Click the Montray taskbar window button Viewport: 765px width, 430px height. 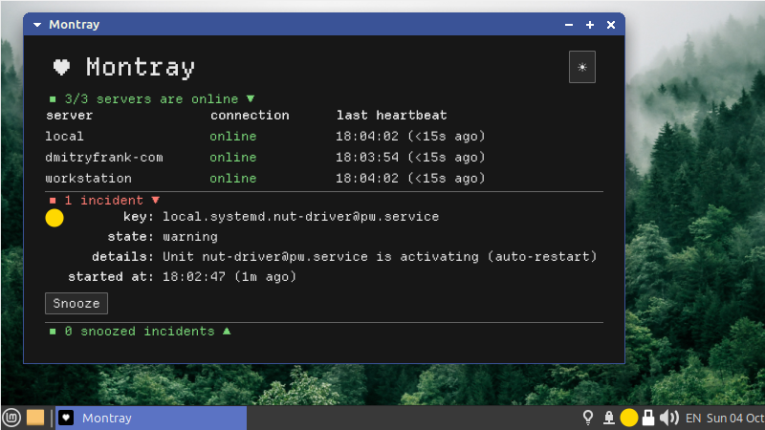(151, 418)
